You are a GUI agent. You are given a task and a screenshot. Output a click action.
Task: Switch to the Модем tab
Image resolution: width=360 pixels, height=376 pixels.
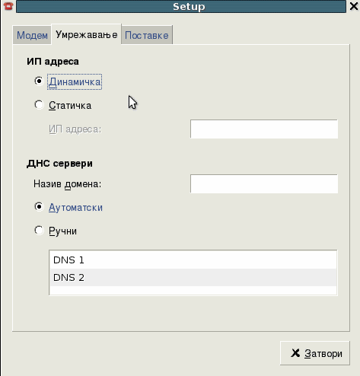(32, 35)
